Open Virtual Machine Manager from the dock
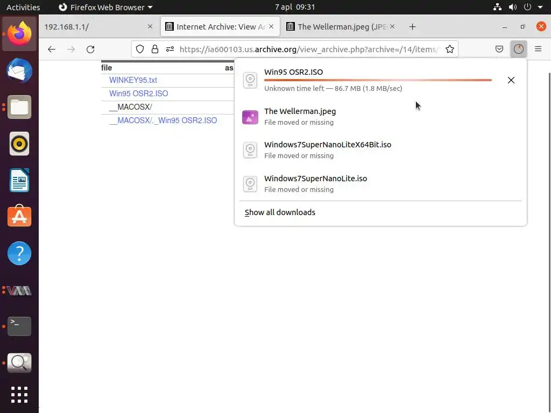 pyautogui.click(x=19, y=290)
